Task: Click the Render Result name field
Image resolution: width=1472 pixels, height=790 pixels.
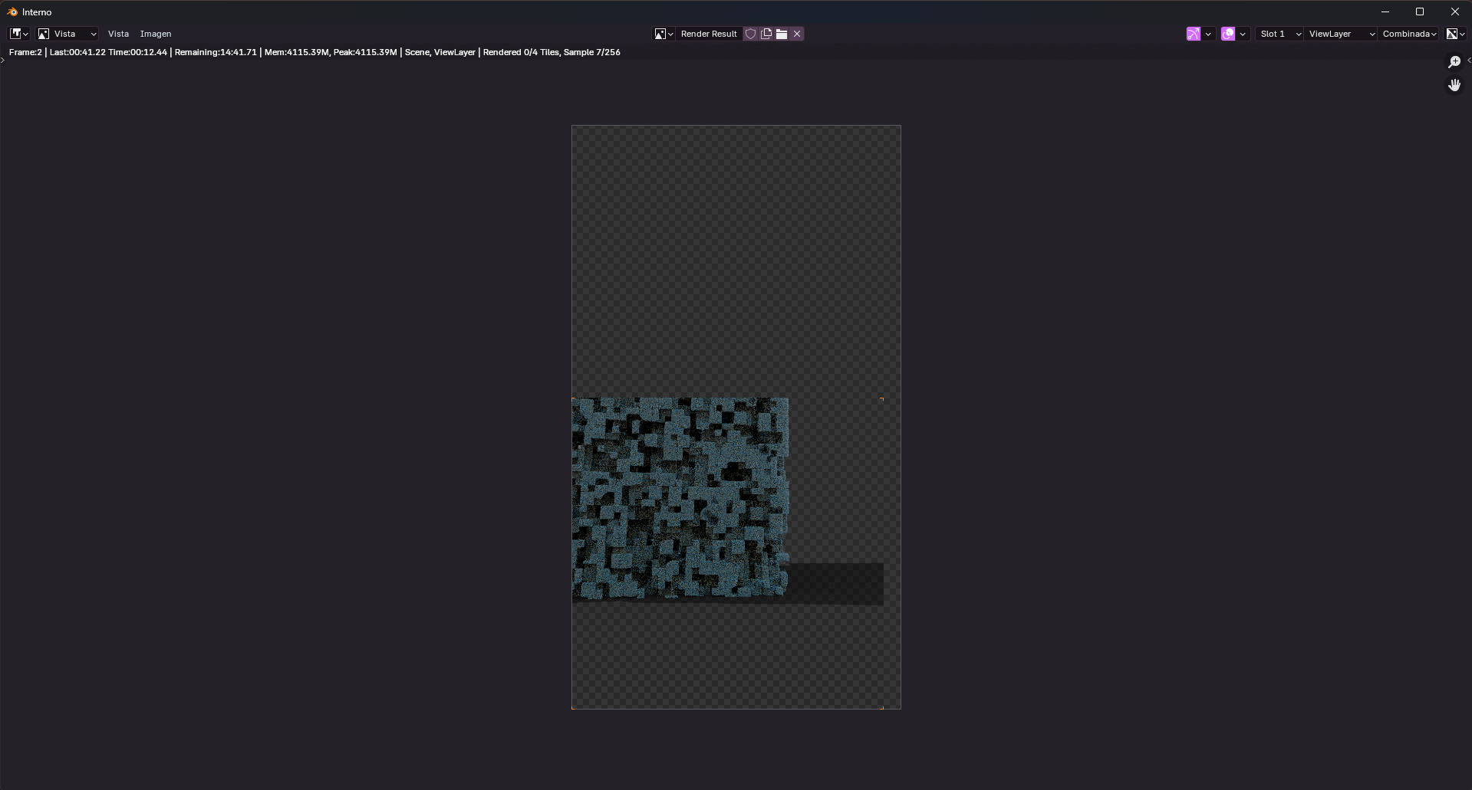Action: tap(709, 34)
